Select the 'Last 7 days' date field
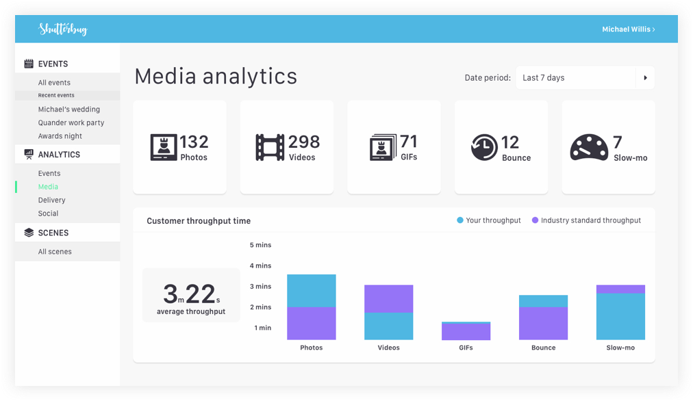The height and width of the screenshot is (401, 693). [x=575, y=78]
